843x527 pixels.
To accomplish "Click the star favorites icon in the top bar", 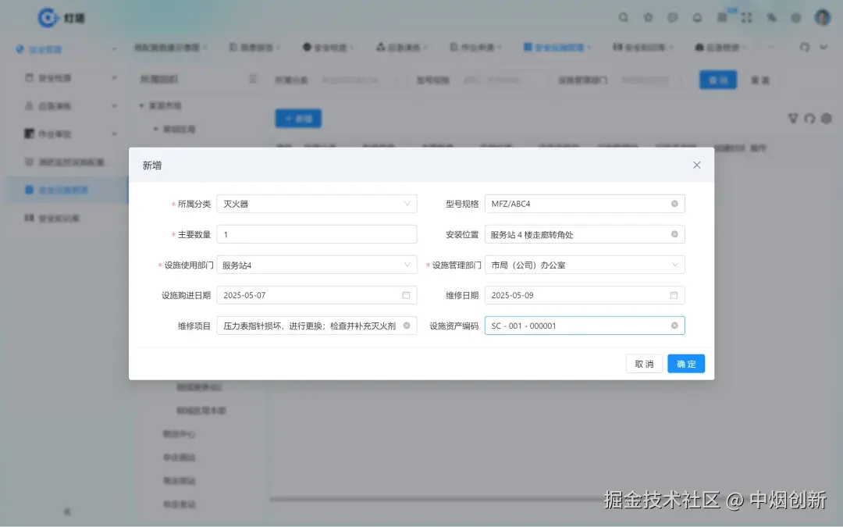I will click(x=648, y=17).
